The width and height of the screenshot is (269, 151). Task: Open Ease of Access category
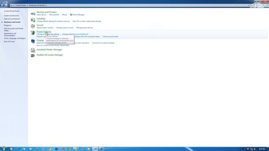[9, 42]
